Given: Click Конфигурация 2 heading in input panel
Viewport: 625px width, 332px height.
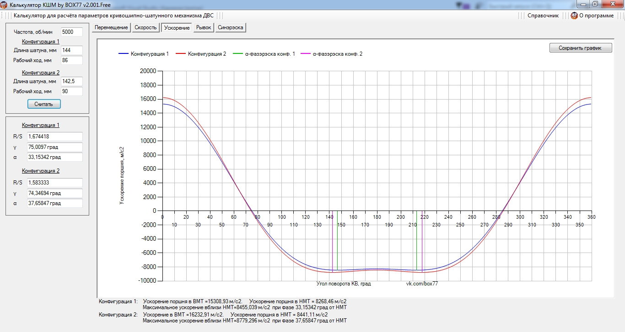Looking at the screenshot, I should (x=41, y=72).
